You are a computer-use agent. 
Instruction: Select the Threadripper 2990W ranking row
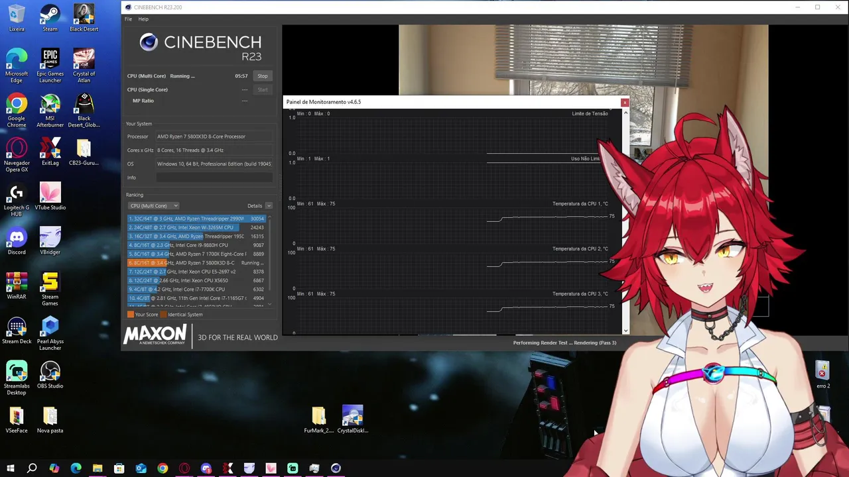(196, 219)
